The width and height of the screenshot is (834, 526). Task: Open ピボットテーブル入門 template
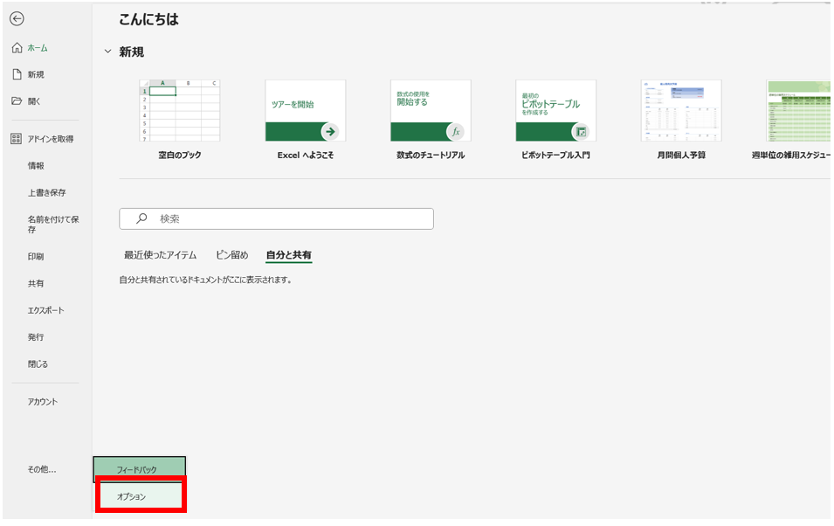[555, 120]
